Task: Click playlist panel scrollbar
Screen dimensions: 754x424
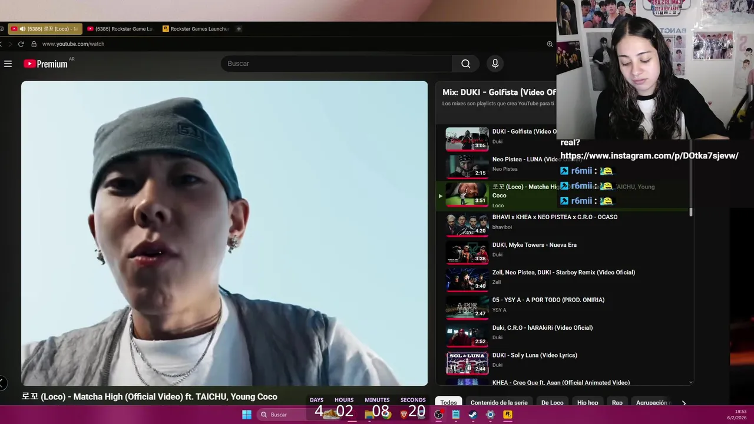Action: [691, 177]
